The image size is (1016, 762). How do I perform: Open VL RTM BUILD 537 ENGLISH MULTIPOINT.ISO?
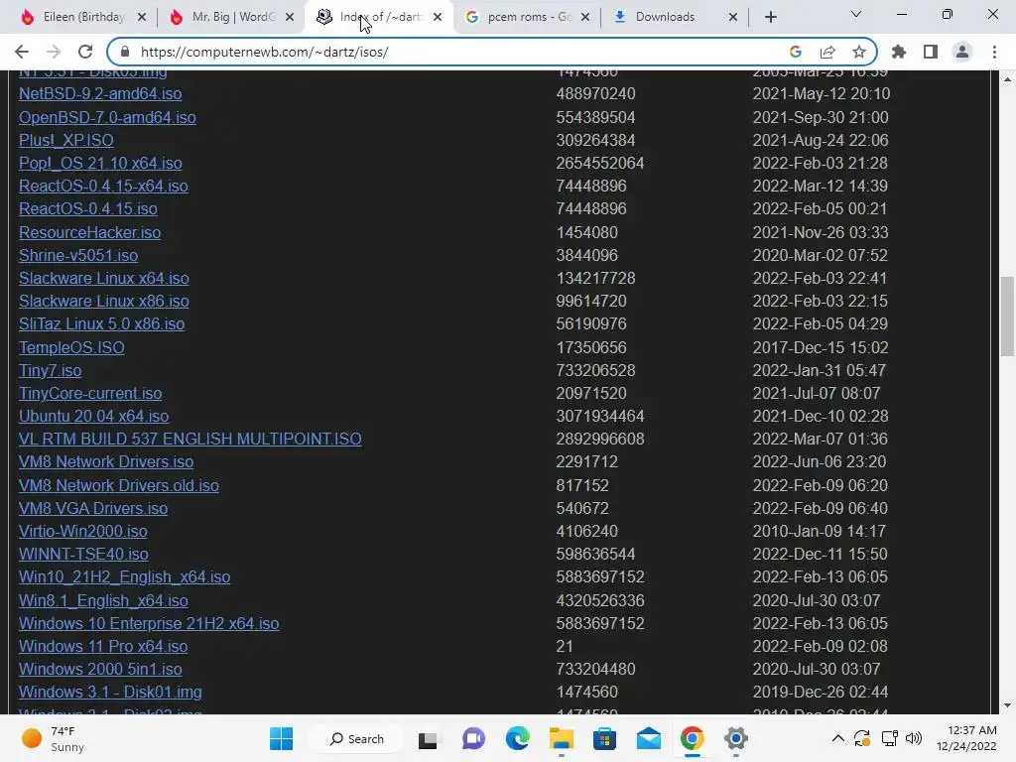click(190, 439)
